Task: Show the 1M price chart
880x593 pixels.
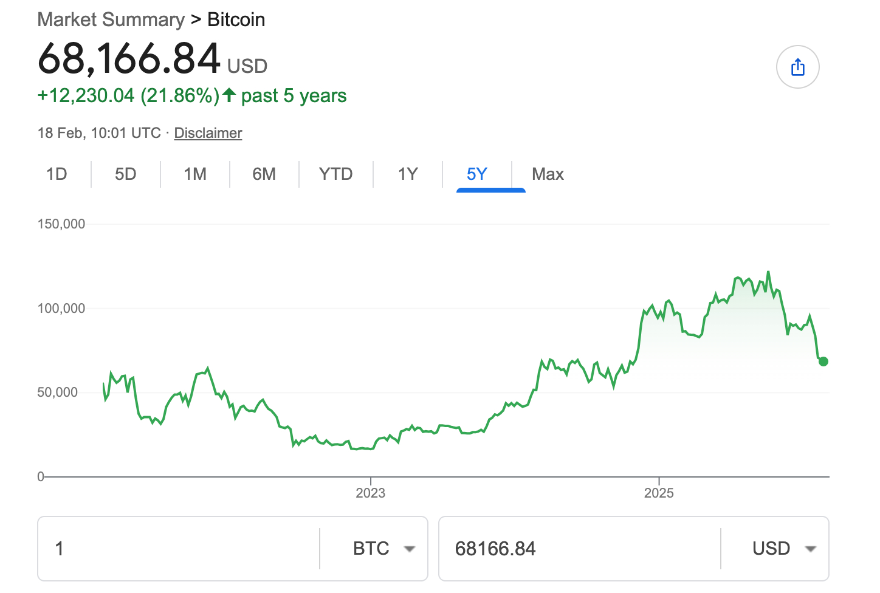Action: click(195, 174)
